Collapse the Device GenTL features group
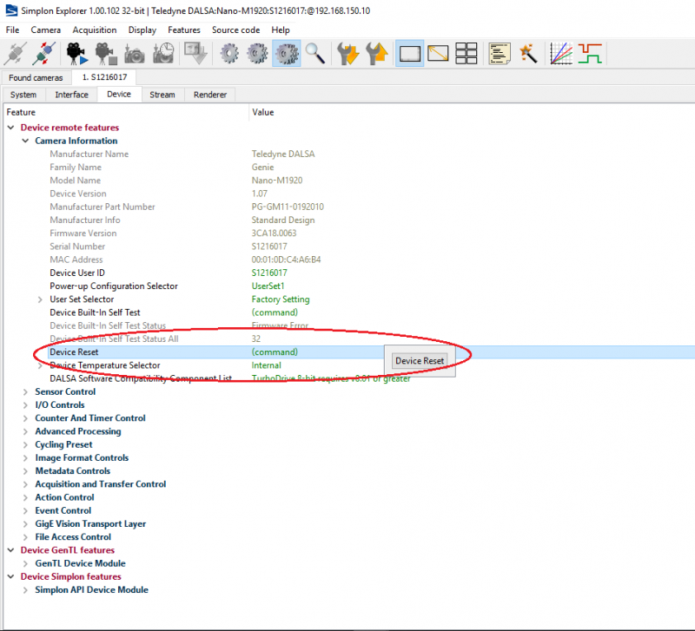695x631 pixels. click(x=10, y=550)
